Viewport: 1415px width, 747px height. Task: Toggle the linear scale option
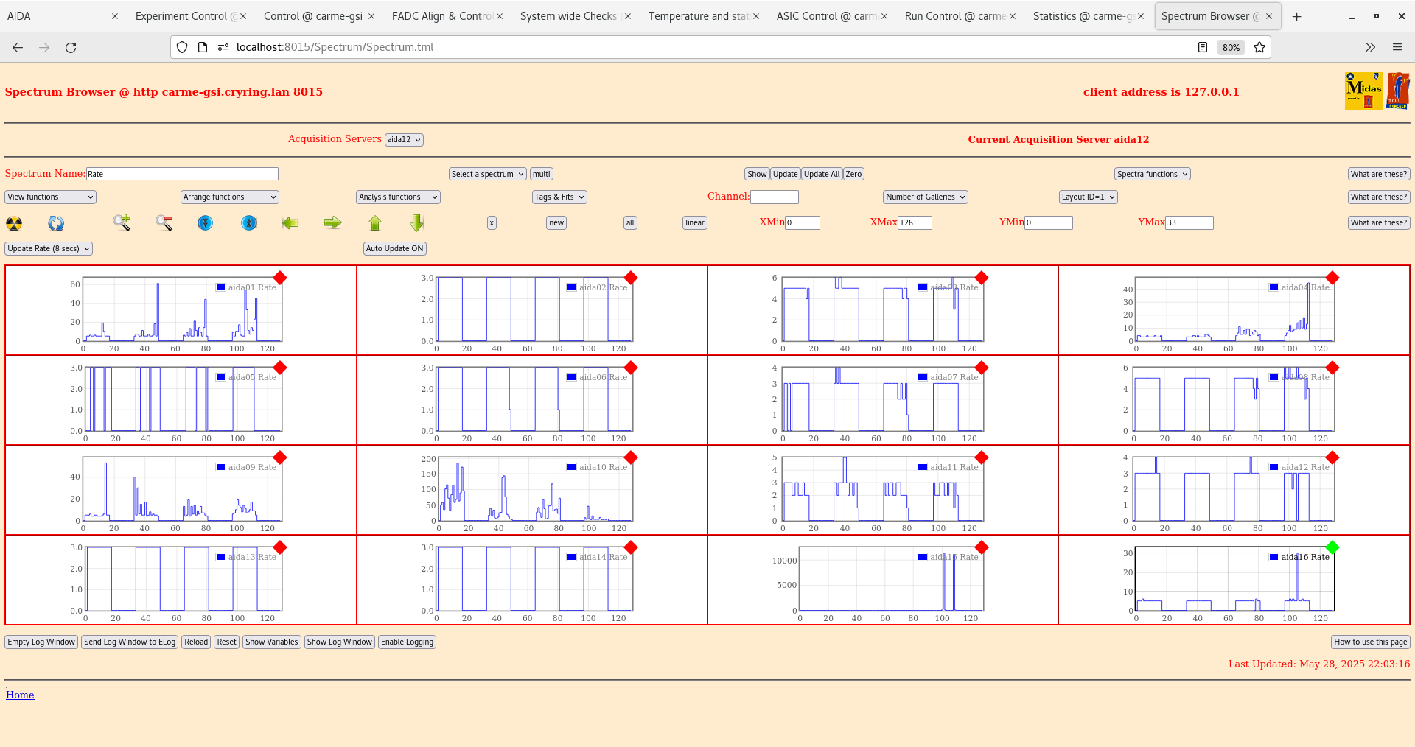pyautogui.click(x=693, y=222)
